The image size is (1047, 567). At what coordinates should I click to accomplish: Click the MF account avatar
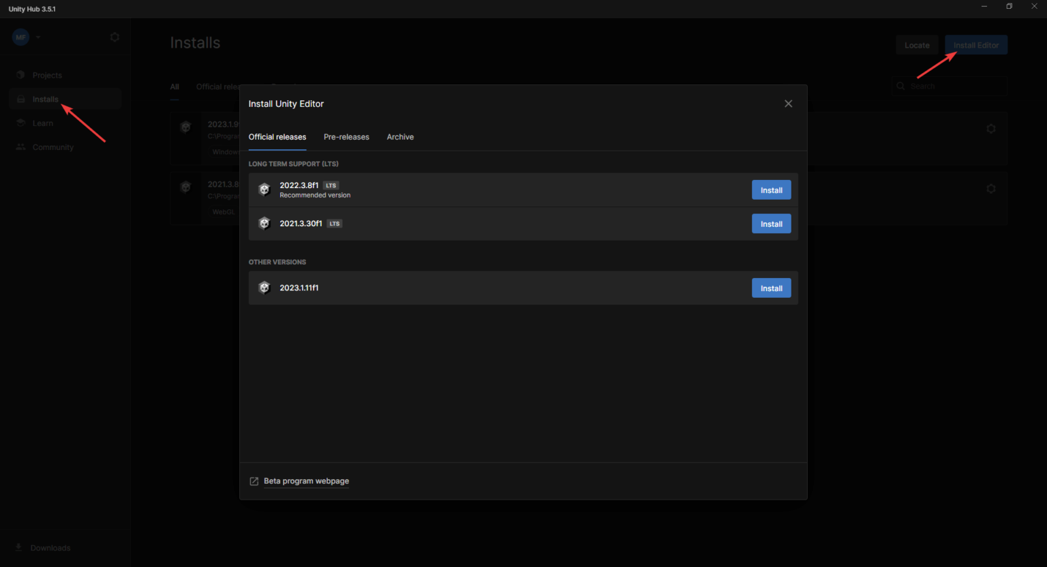point(20,37)
